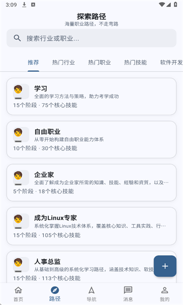Viewport: 183px width, 305px height.
Task: Select the 软件开发 tab
Action: pyautogui.click(x=171, y=63)
